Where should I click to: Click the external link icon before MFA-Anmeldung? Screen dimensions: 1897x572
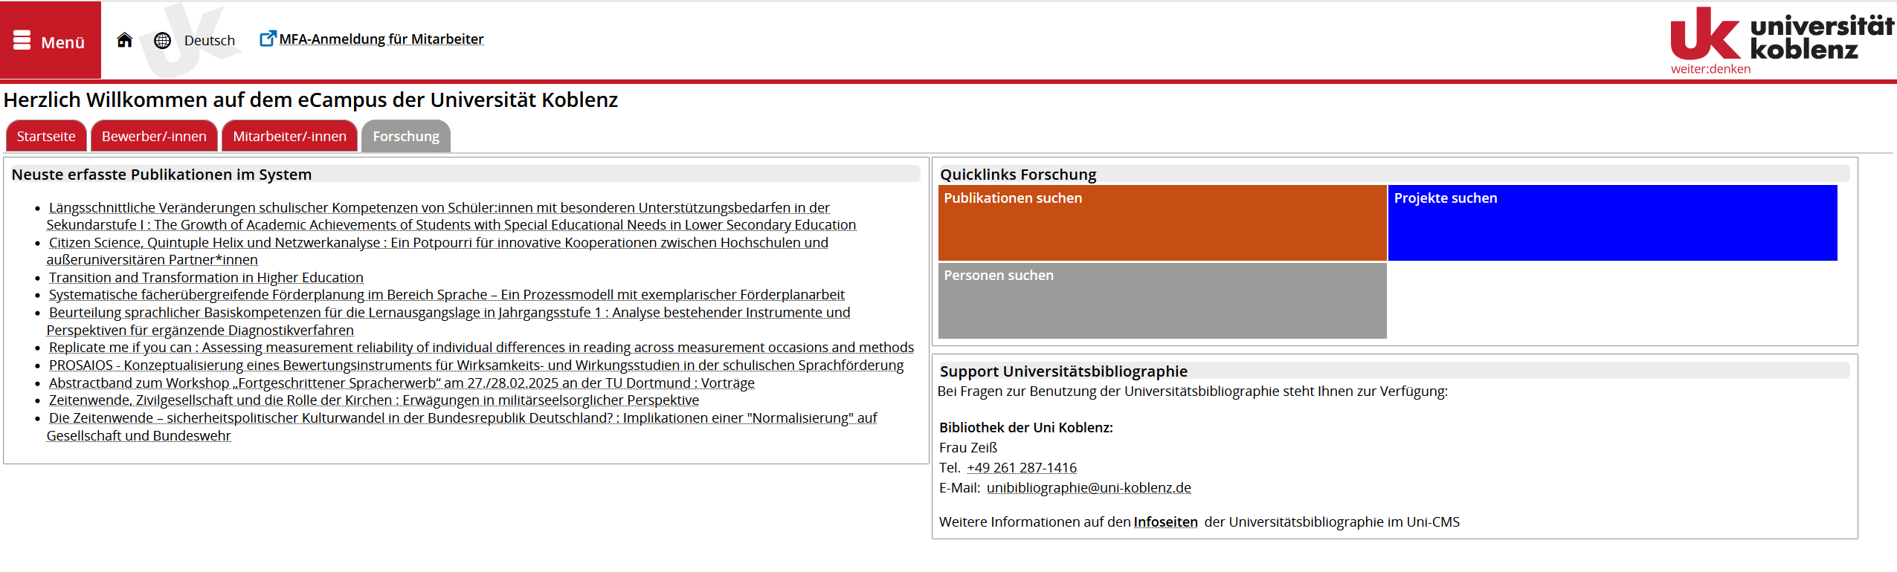click(x=267, y=39)
